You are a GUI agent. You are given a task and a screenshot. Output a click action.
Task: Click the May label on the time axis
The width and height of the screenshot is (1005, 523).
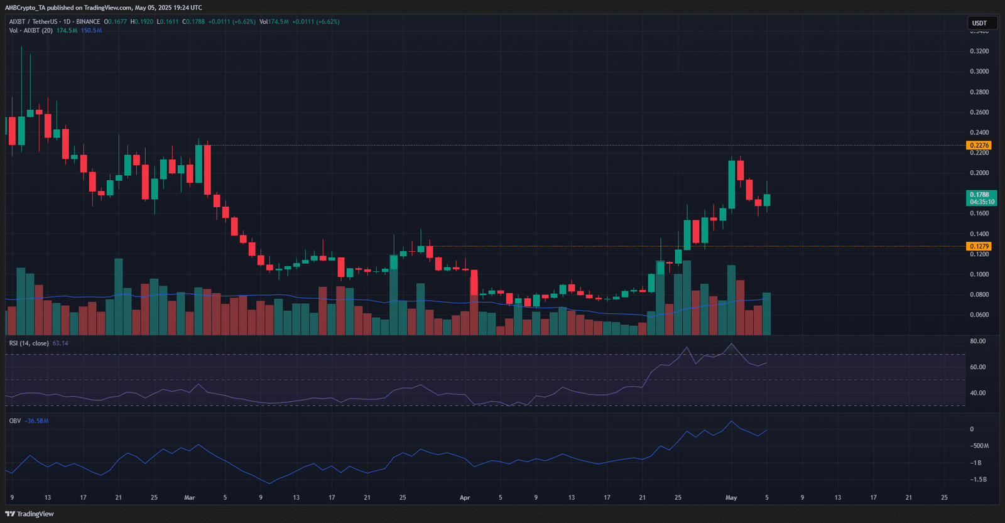pos(731,497)
